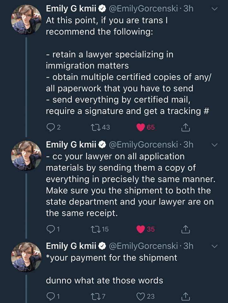Open the '3h' timestamp on the third tweet
Image resolution: width=228 pixels, height=303 pixels.
[x=188, y=246]
